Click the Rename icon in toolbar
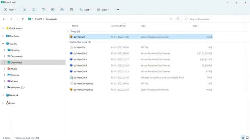 click(x=53, y=10)
